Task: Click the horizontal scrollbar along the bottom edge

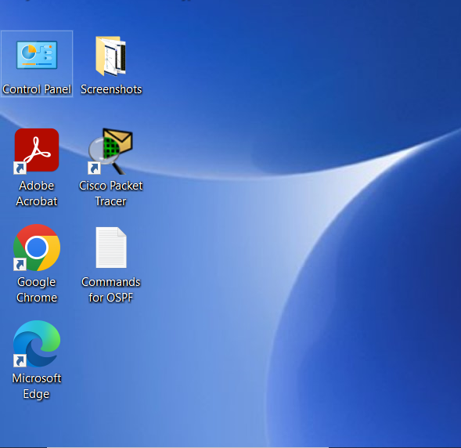Action: pyautogui.click(x=188, y=447)
